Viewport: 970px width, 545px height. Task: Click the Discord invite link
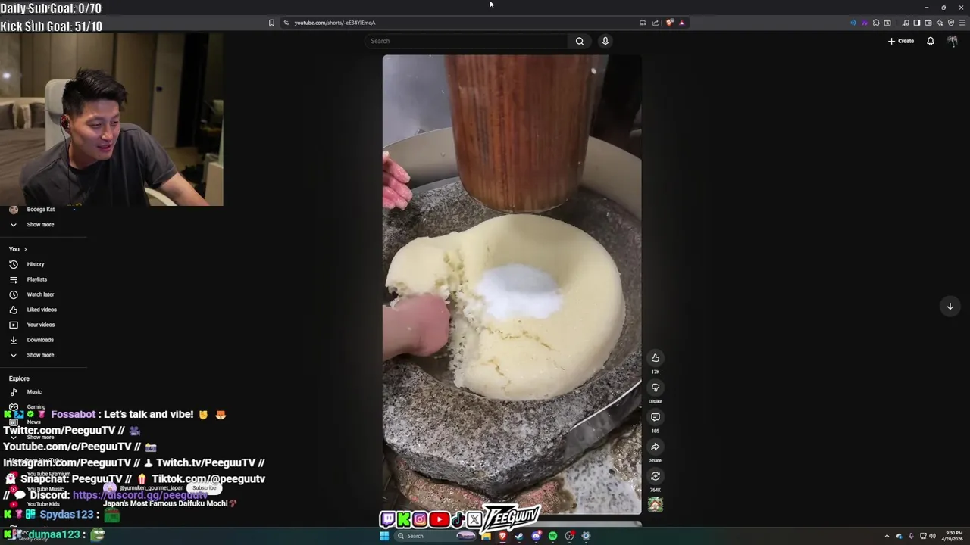[x=140, y=495]
